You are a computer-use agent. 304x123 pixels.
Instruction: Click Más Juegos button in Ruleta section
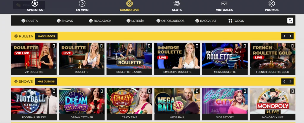46,36
